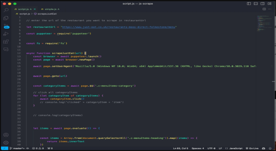Toggle the bottom panel layout
Screen dimensions: 276x151
[x=256, y=4]
